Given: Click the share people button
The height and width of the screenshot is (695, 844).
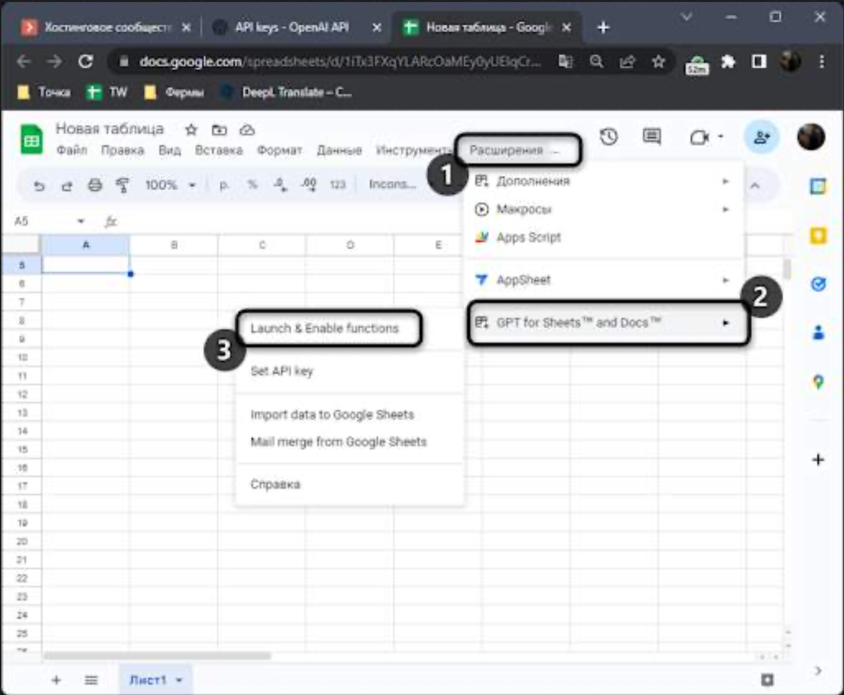Looking at the screenshot, I should click(x=762, y=137).
